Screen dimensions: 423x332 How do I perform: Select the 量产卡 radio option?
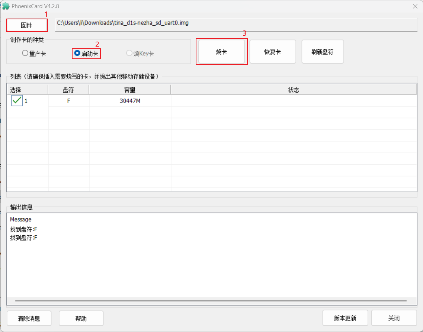tap(26, 52)
